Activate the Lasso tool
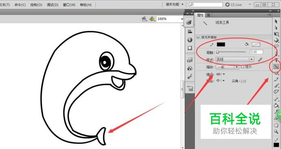 tap(277, 46)
